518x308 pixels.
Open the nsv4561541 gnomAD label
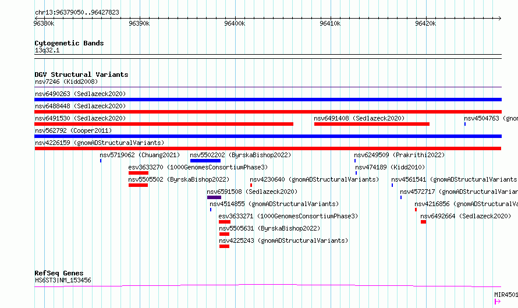pyautogui.click(x=455, y=179)
